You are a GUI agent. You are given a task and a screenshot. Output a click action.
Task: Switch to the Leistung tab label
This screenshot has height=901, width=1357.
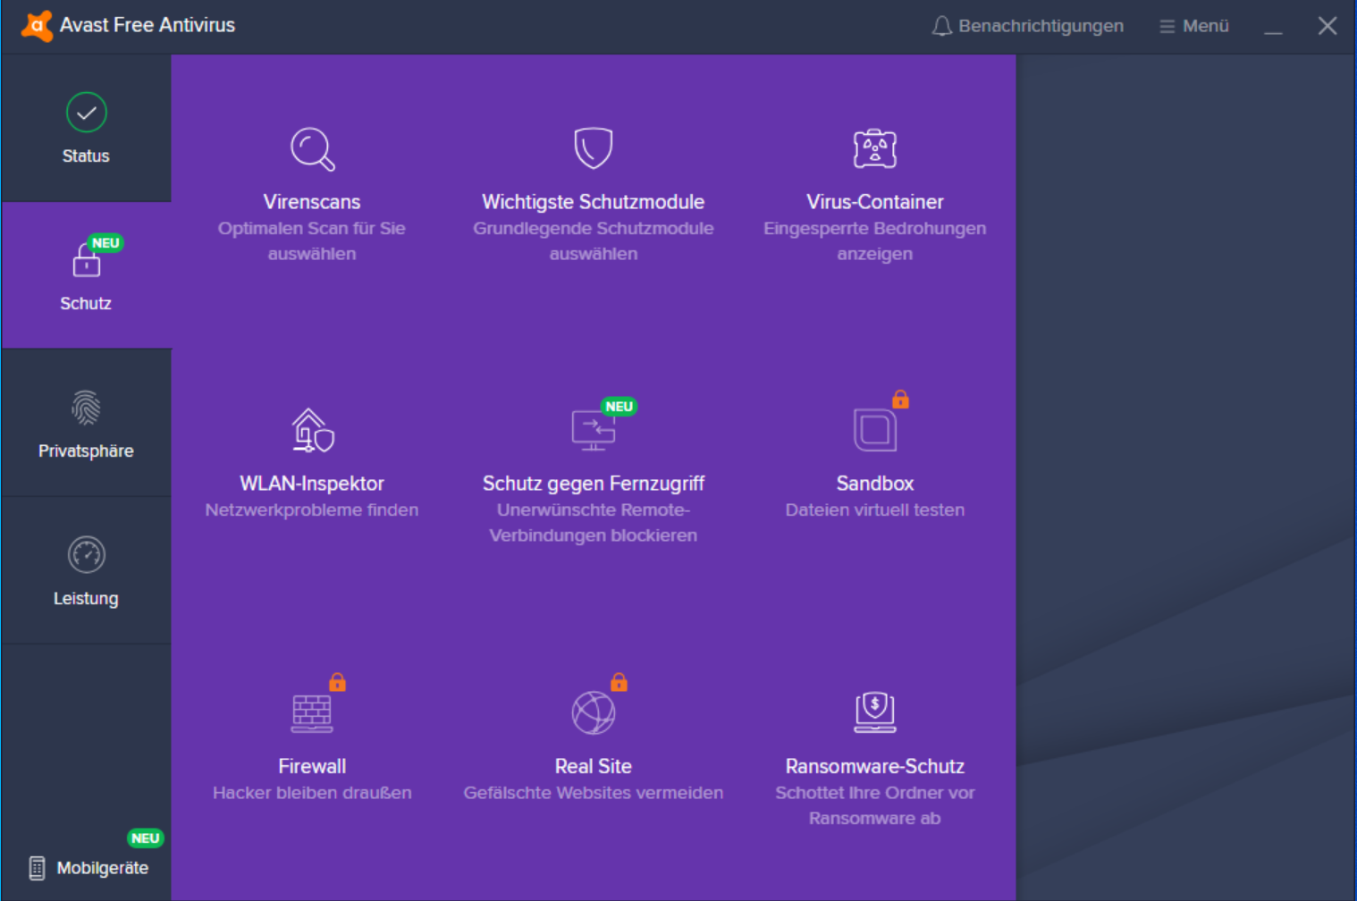[x=86, y=599]
